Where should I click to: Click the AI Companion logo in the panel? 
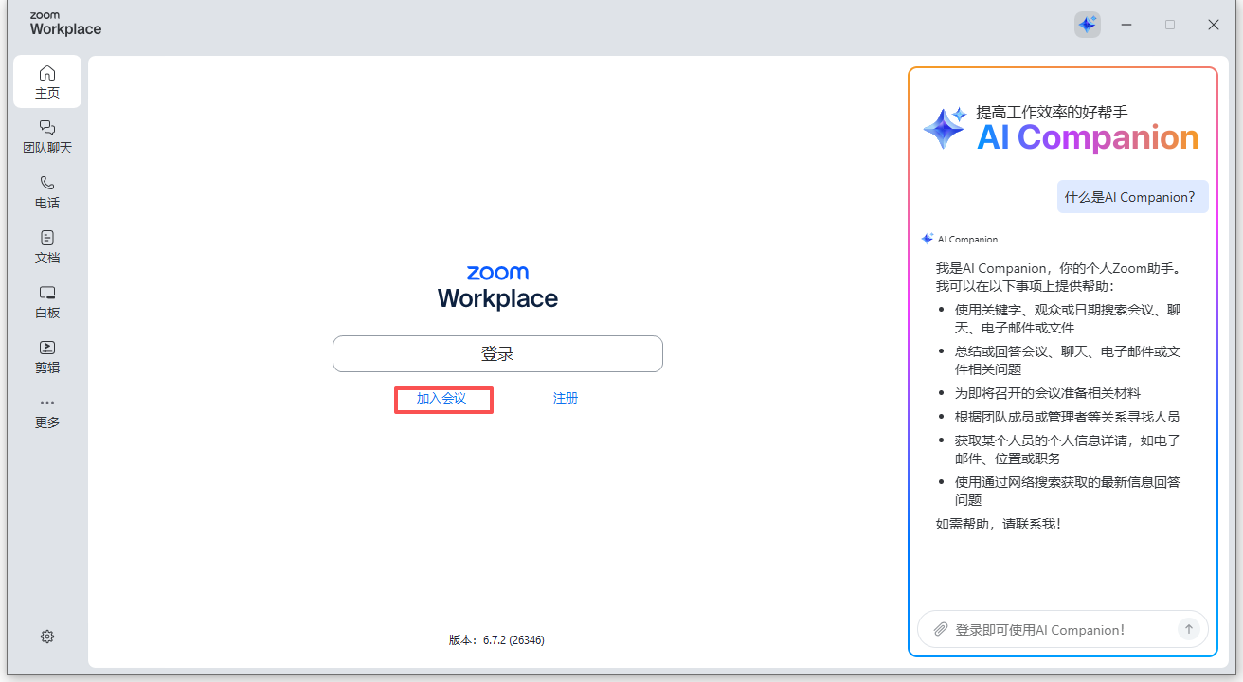pos(943,128)
